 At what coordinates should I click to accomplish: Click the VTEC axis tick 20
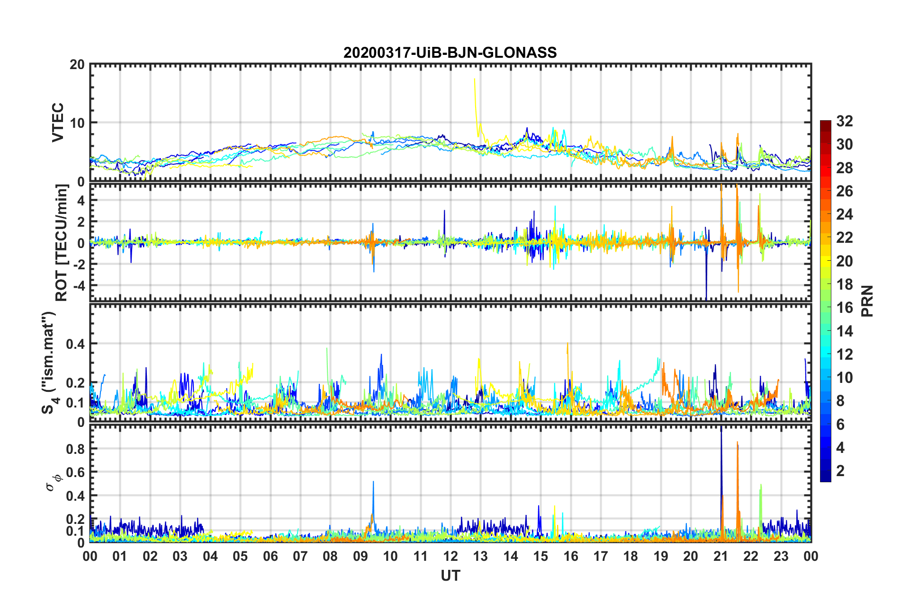click(x=77, y=65)
